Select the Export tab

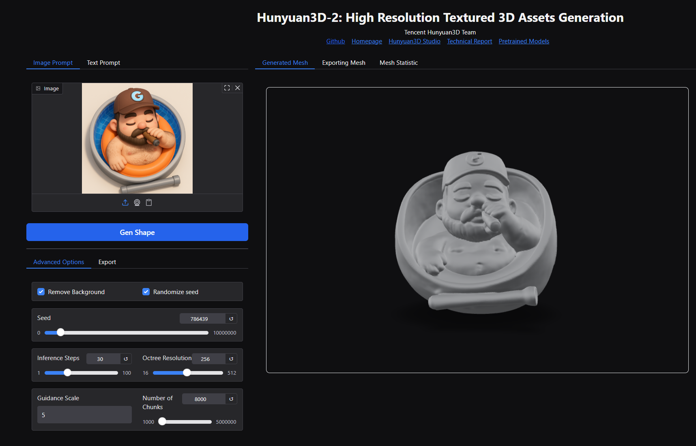point(107,262)
